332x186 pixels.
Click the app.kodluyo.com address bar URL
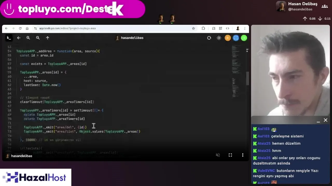pyautogui.click(x=67, y=28)
